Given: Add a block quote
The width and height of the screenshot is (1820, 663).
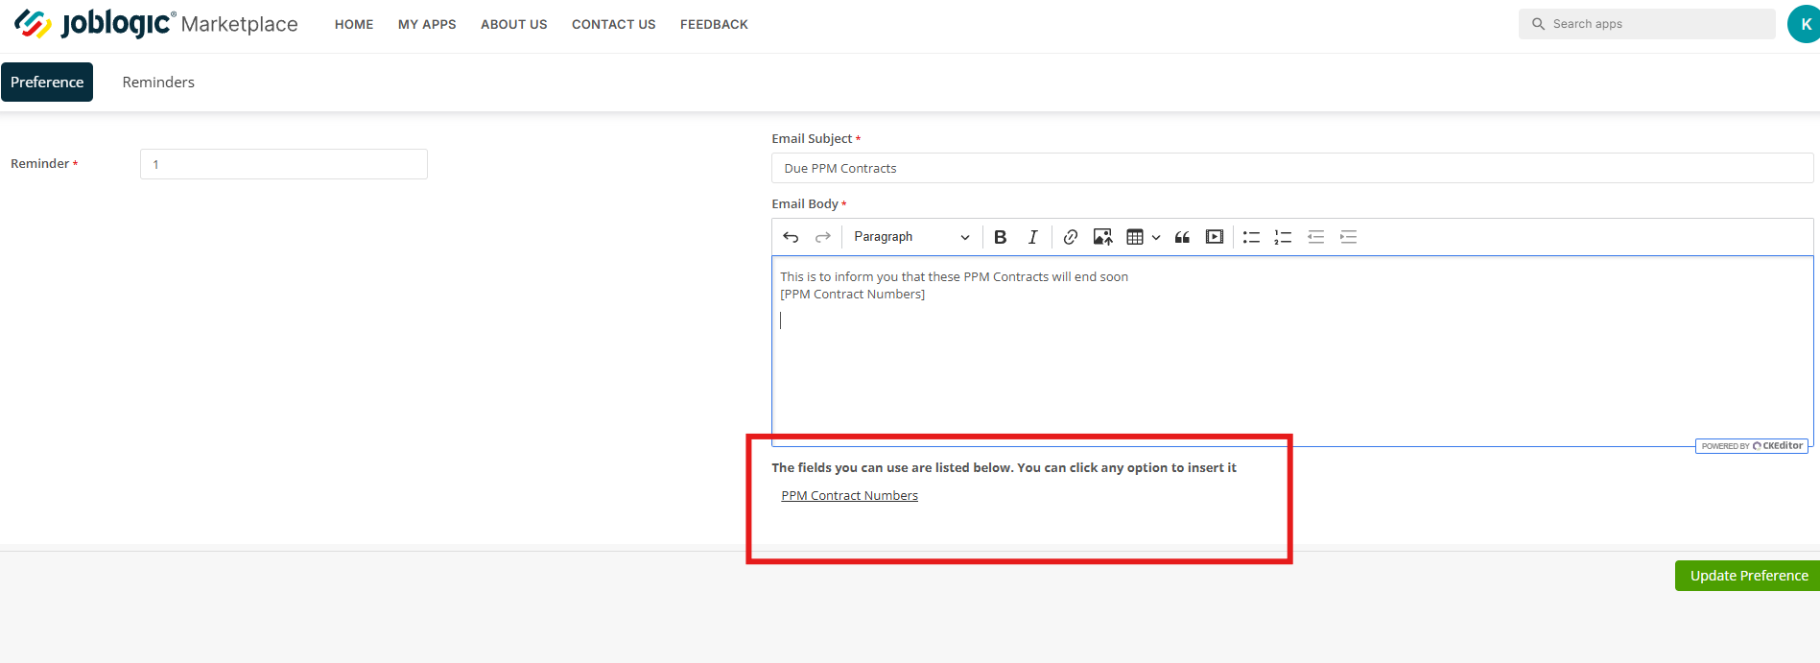Looking at the screenshot, I should pos(1182,237).
